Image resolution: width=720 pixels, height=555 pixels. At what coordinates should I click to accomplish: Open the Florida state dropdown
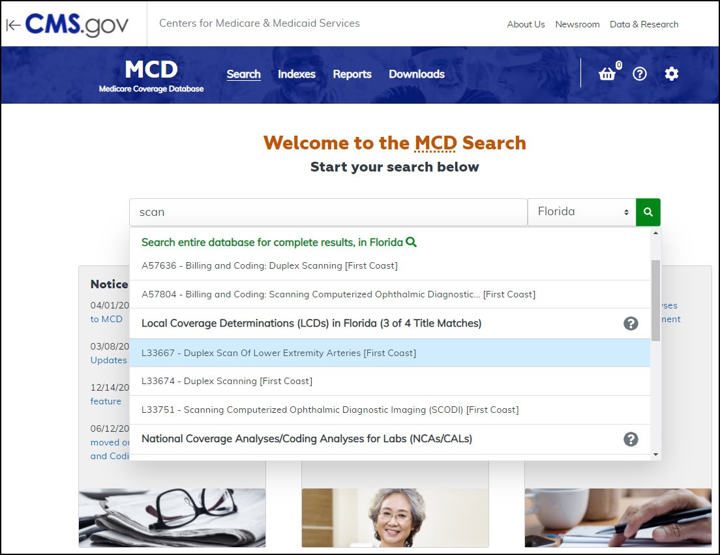tap(581, 212)
